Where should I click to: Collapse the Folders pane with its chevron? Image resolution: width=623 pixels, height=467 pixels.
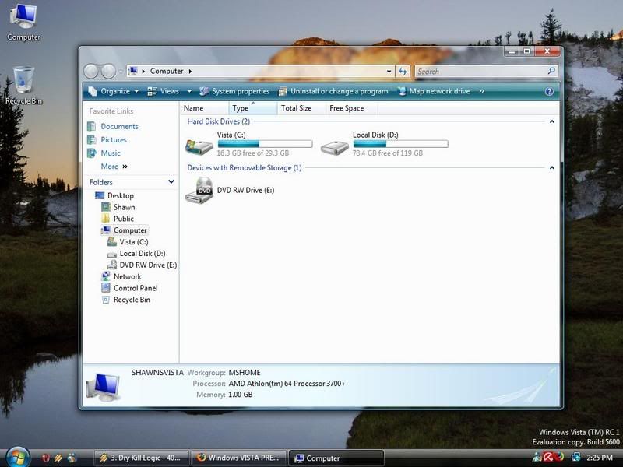[x=171, y=182]
